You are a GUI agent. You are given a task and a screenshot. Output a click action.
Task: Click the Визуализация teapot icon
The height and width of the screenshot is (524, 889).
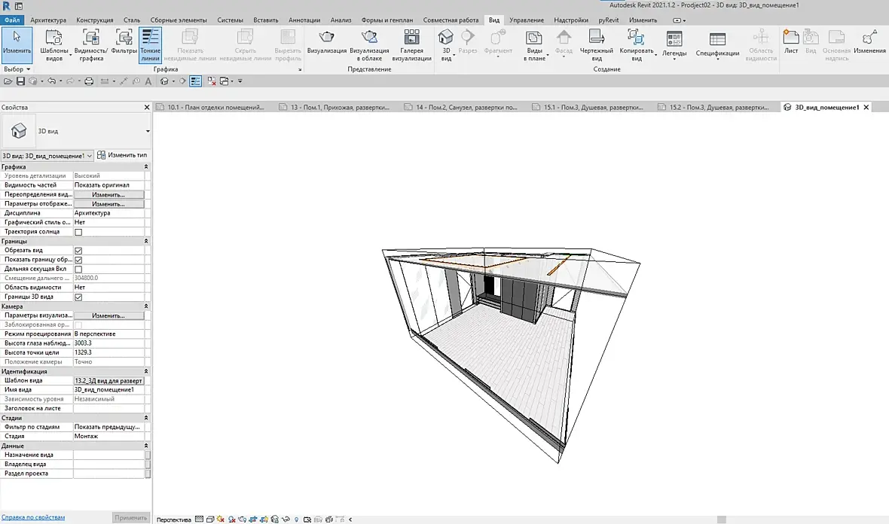tap(326, 38)
